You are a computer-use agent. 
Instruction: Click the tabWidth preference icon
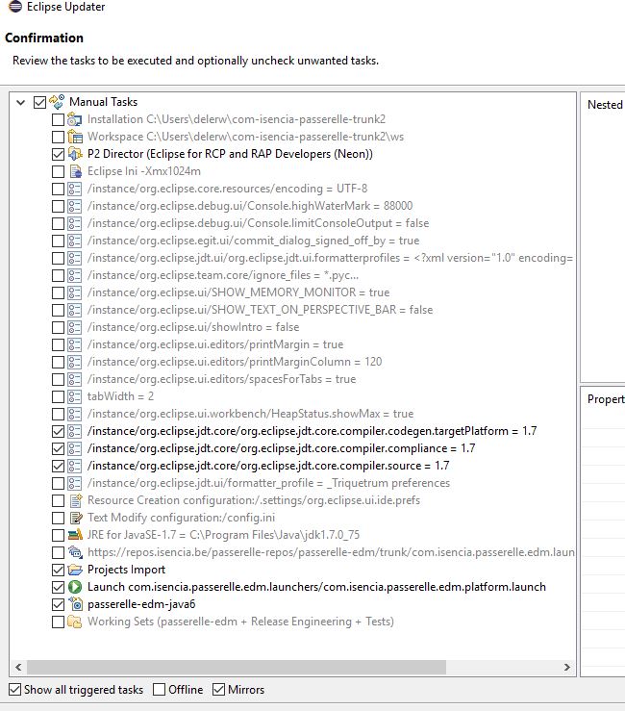[74, 396]
